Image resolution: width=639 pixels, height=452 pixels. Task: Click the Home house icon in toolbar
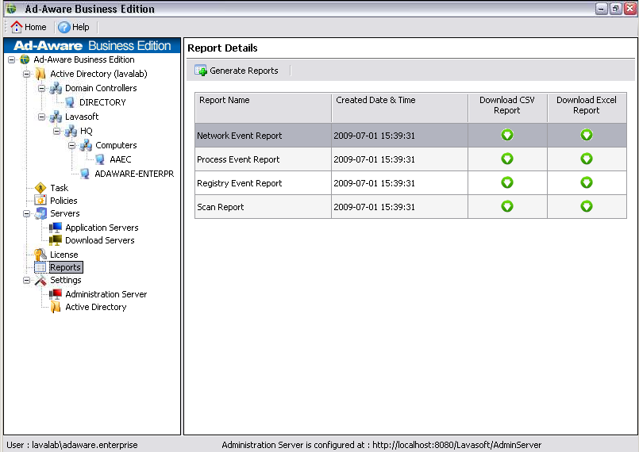pos(17,27)
